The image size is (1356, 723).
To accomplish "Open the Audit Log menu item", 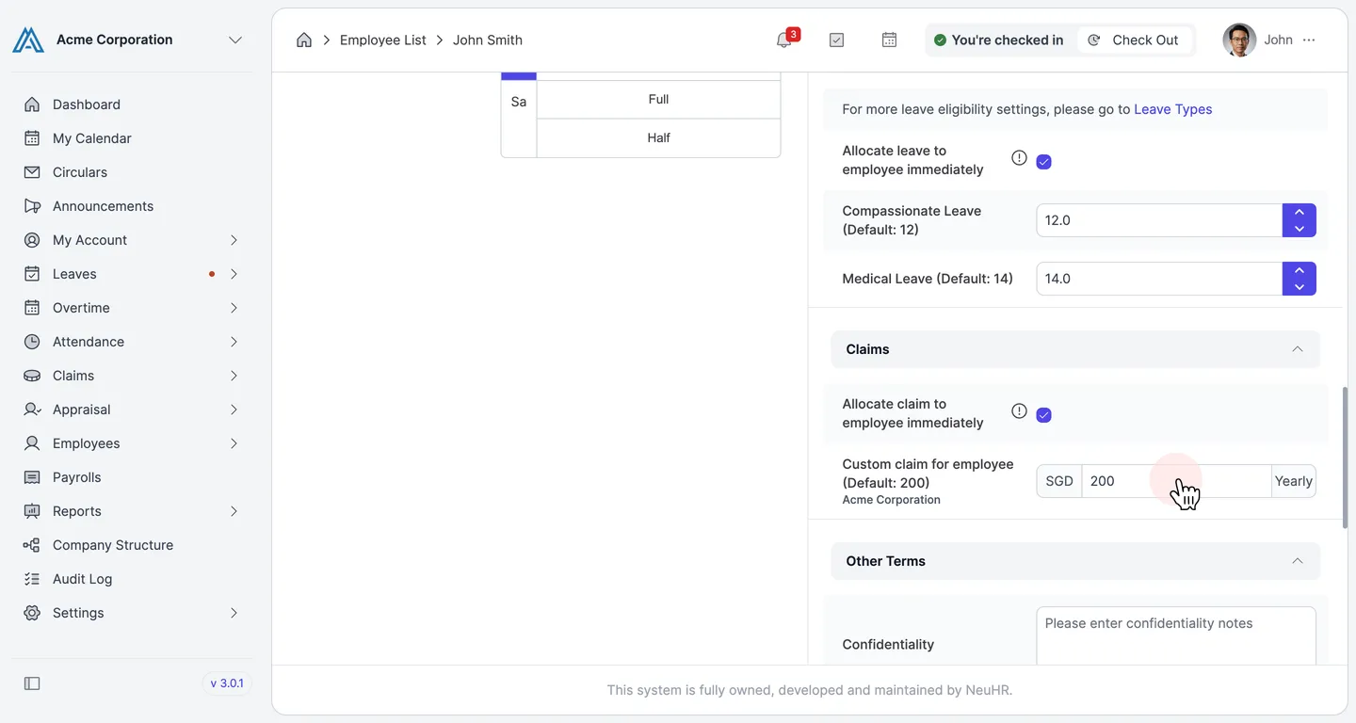I will (x=82, y=579).
